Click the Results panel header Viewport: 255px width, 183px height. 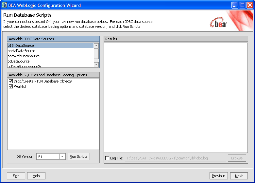[x=176, y=39]
